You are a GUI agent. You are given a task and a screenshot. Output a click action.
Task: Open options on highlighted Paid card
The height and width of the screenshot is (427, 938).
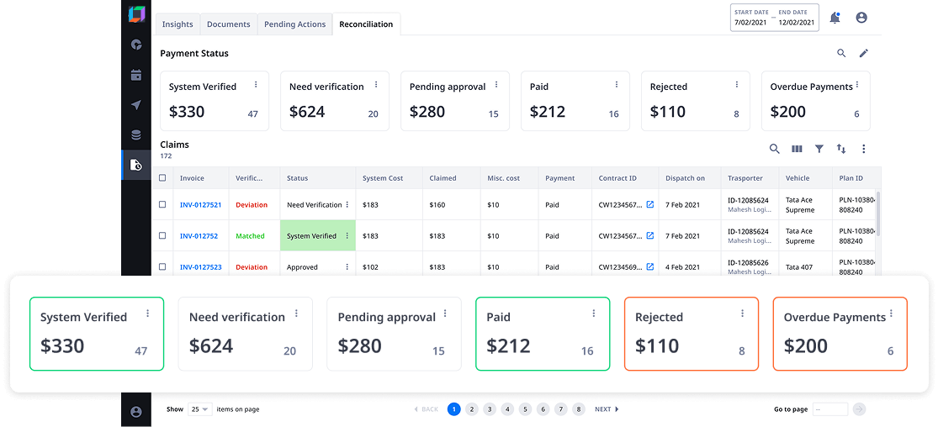coord(594,314)
